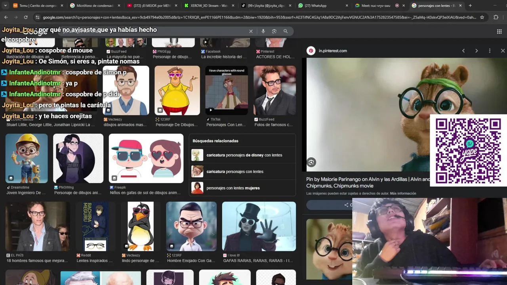The width and height of the screenshot is (507, 285).
Task: Bookmark this page with the star icon
Action: (x=482, y=17)
